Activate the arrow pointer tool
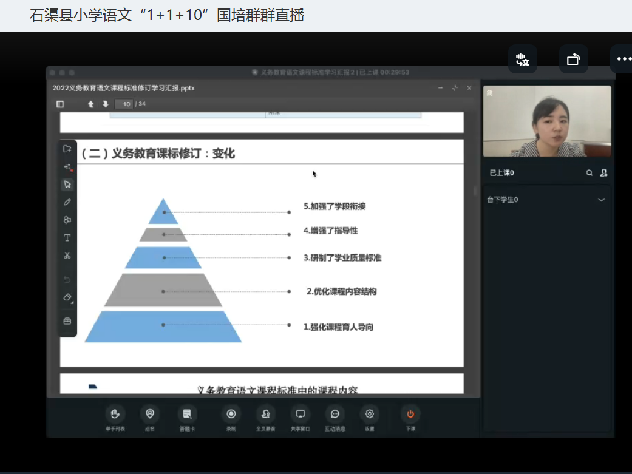Viewport: 632px width, 474px height. coord(67,184)
